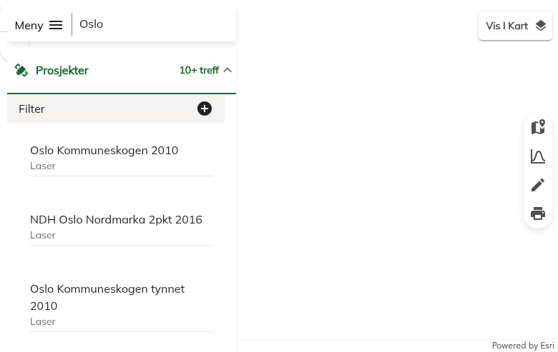Open the Meny hamburger menu
558x352 pixels.
coord(38,25)
